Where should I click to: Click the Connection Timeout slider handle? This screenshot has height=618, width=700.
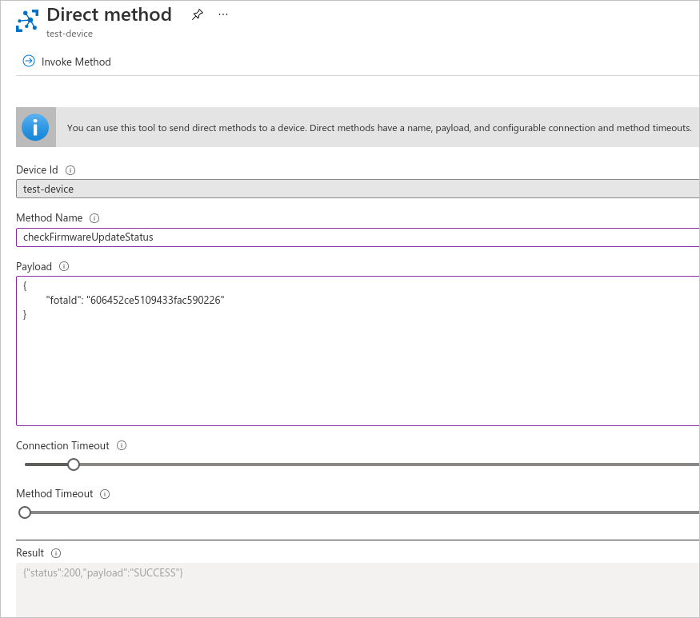point(74,464)
